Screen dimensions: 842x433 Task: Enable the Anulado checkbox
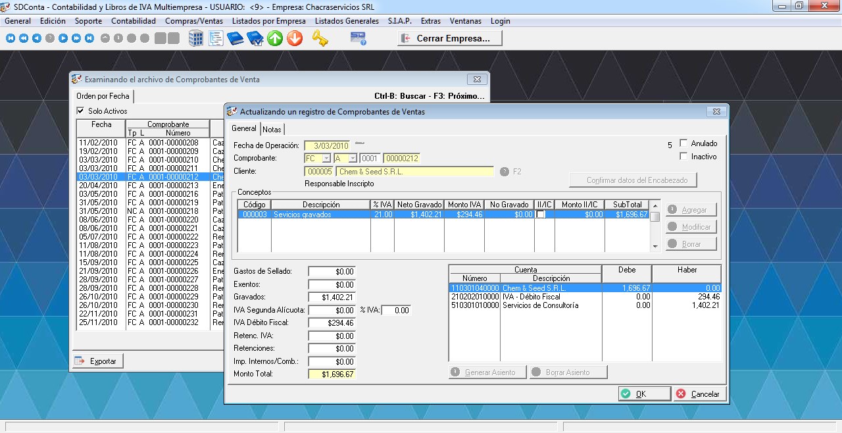[683, 143]
